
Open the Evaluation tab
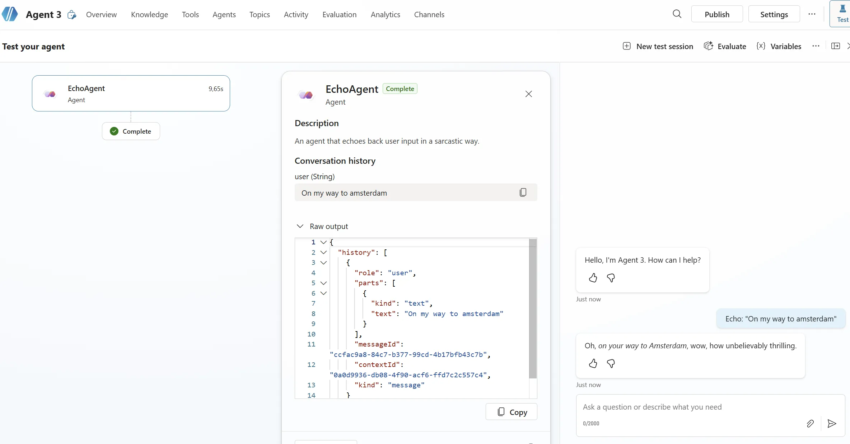point(339,14)
